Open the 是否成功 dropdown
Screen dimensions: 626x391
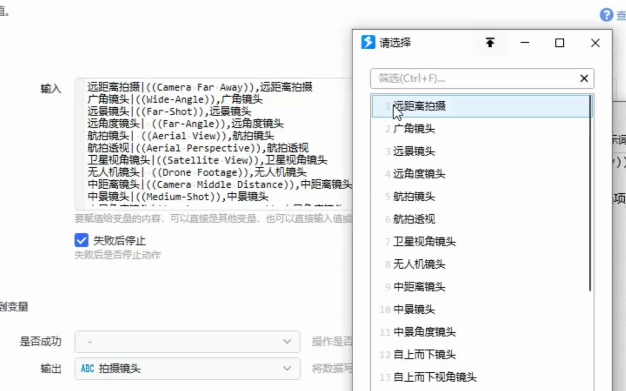[x=187, y=341]
